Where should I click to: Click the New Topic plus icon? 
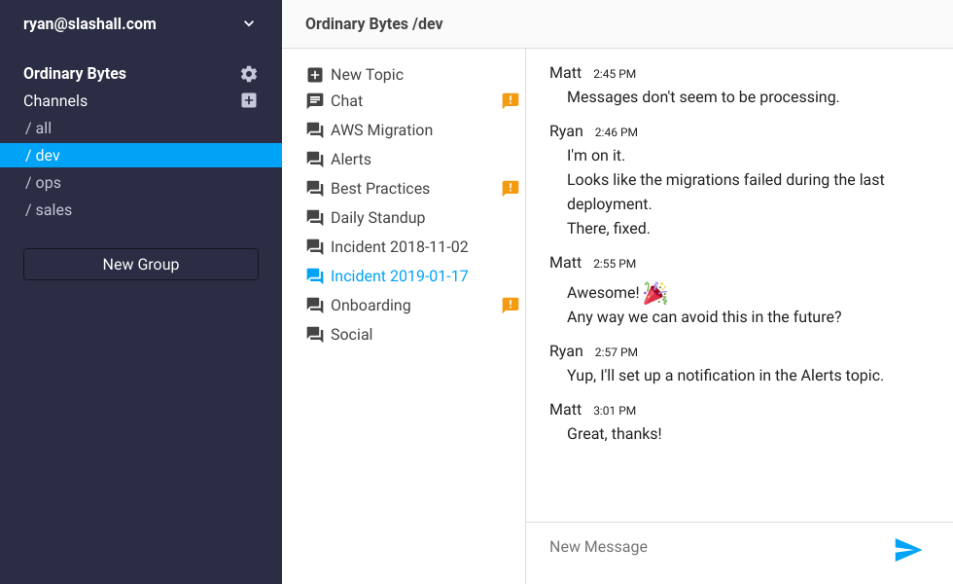(x=315, y=75)
